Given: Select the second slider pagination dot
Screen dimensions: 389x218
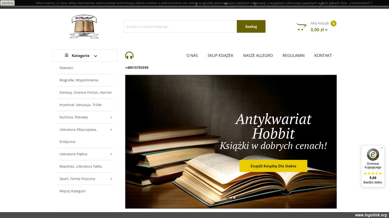Looking at the screenshot, I should [x=231, y=198].
